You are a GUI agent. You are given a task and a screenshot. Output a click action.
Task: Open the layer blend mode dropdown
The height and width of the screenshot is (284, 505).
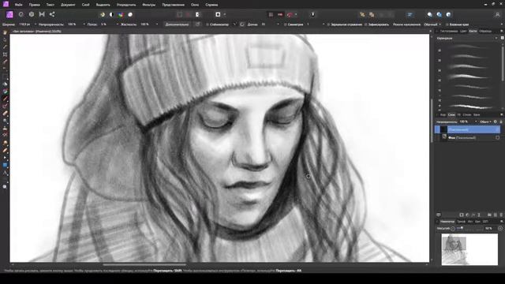(x=485, y=121)
